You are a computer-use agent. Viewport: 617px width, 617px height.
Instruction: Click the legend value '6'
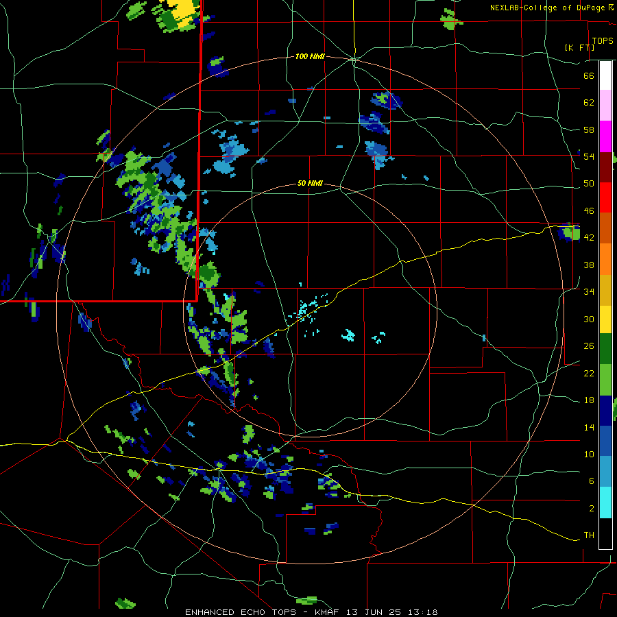[592, 481]
